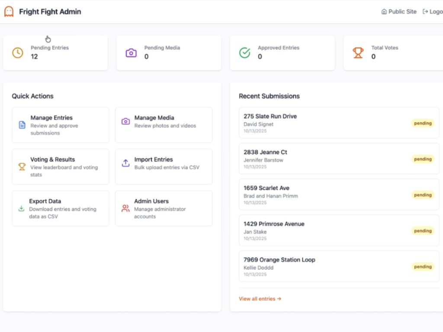The height and width of the screenshot is (332, 443).
Task: Click pending badge for 7969 Orange Station Loop
Action: click(x=423, y=266)
